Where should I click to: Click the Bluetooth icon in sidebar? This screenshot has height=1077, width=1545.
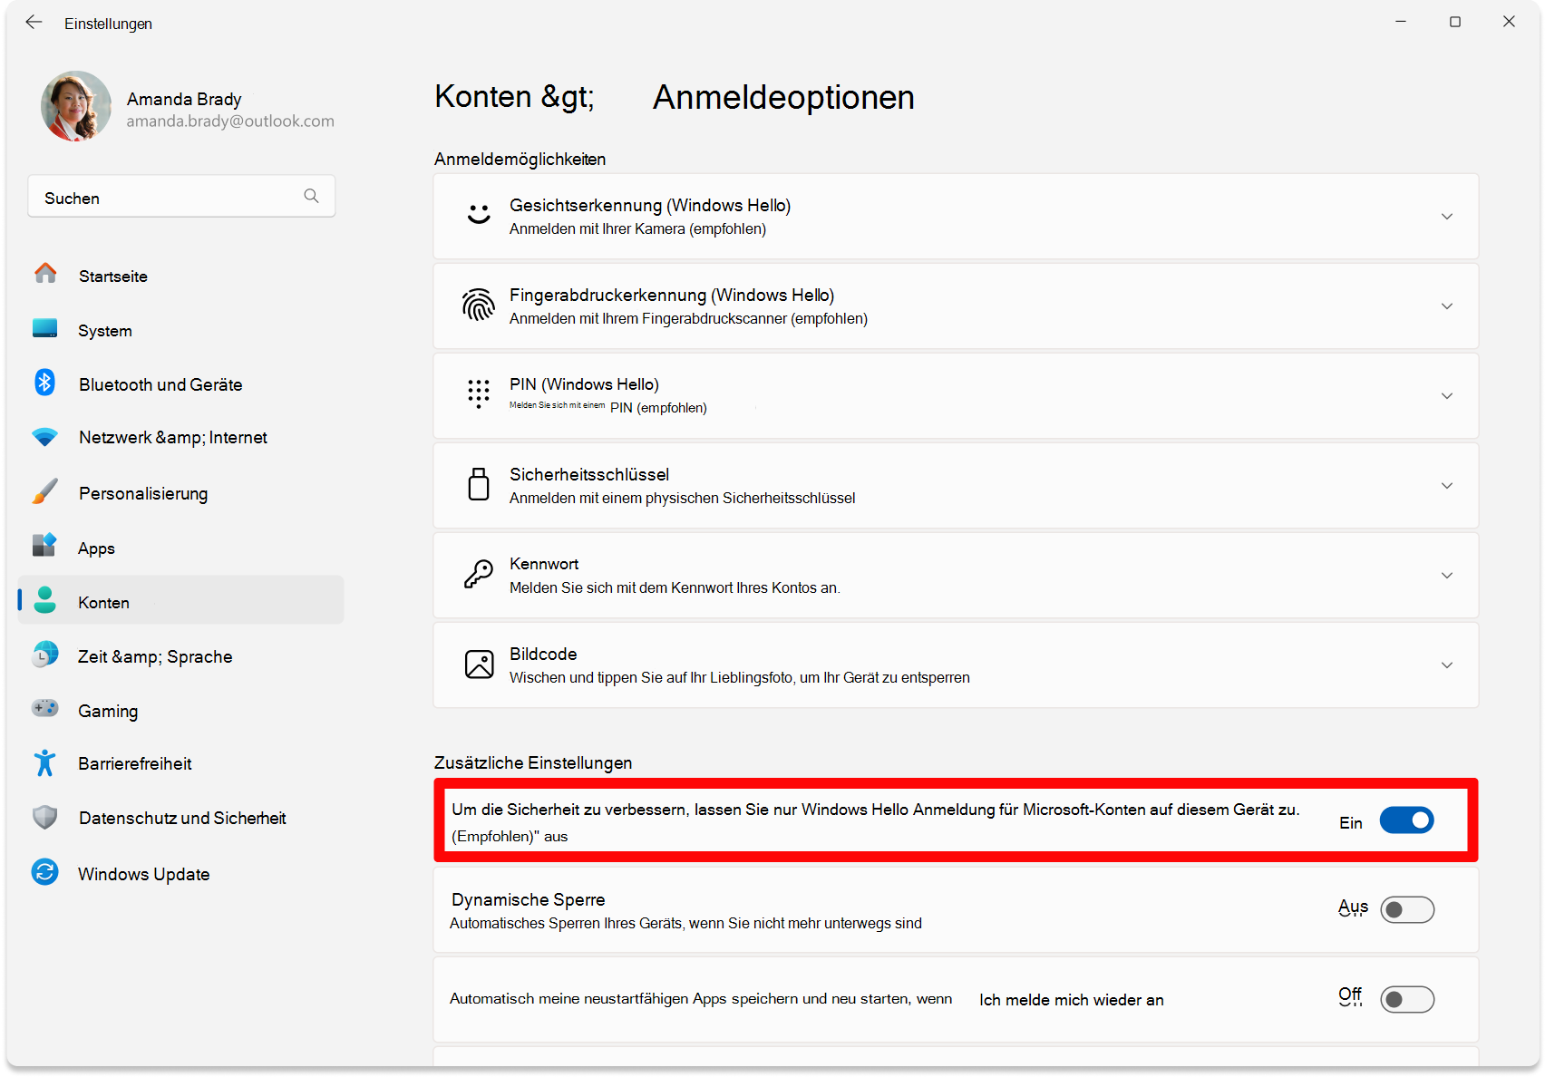[x=44, y=382]
